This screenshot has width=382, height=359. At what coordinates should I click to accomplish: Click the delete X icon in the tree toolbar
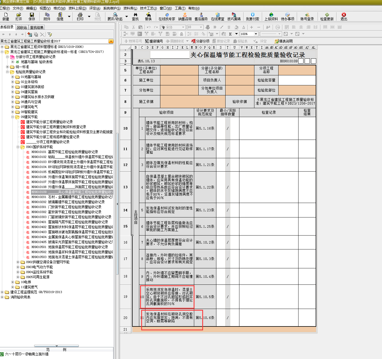click(x=42, y=34)
